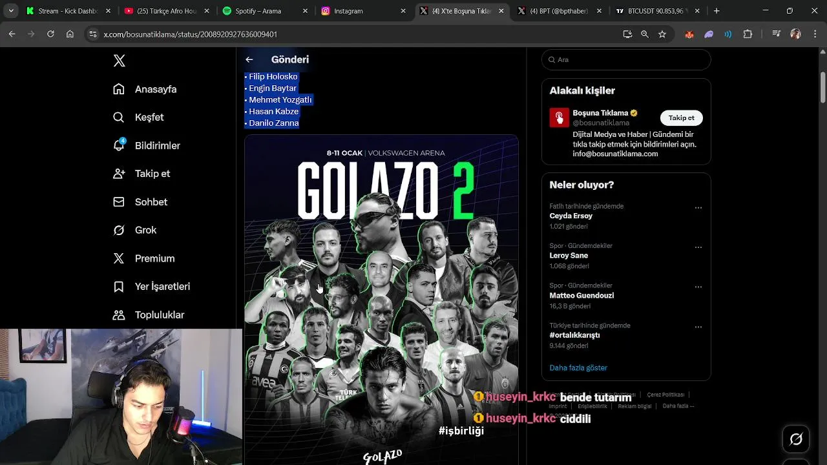
Task: Click Yer İşaretleri label in sidebar
Action: (162, 286)
